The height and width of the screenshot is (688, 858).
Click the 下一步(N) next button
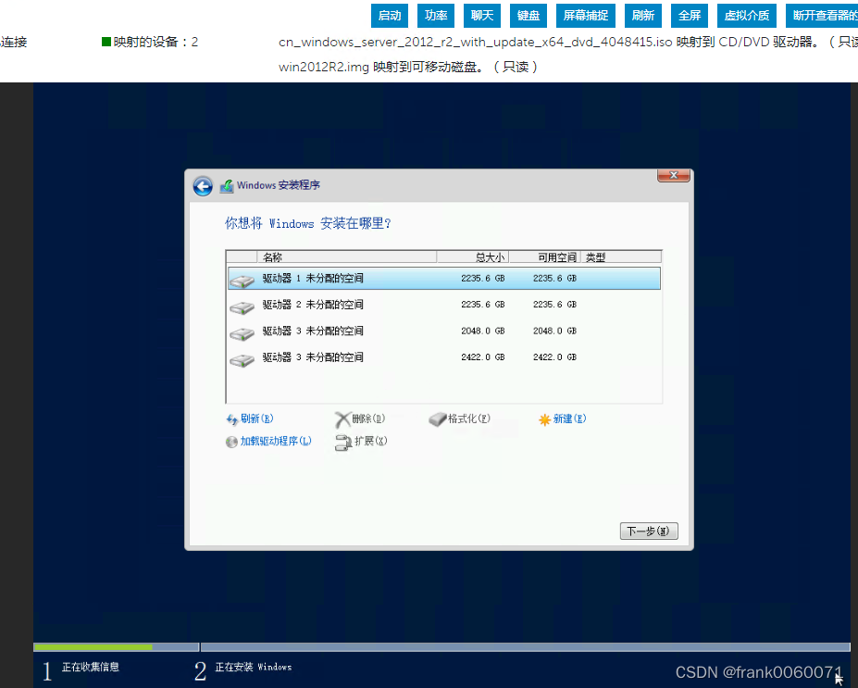649,531
